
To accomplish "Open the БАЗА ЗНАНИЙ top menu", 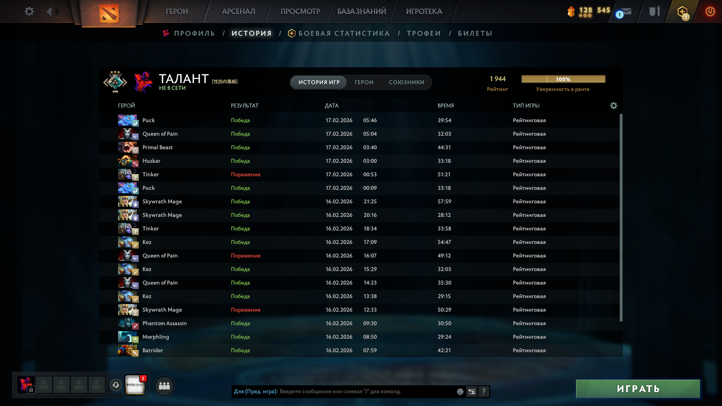I will pyautogui.click(x=361, y=11).
